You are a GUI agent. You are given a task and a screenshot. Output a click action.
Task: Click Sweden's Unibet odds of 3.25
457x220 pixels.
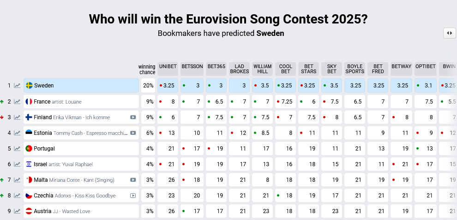coord(168,86)
